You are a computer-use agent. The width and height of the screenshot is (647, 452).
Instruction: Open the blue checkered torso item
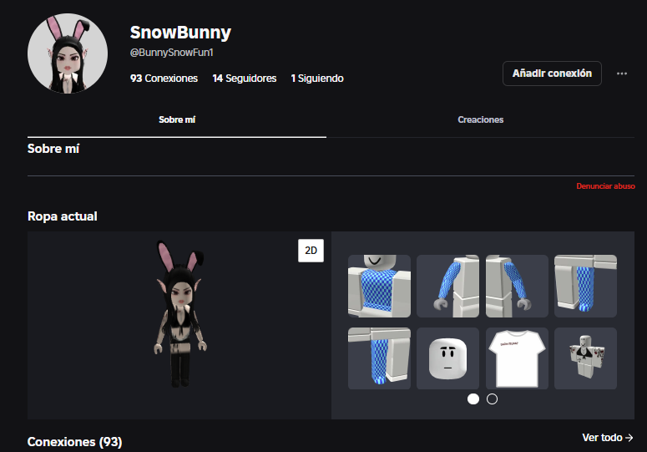point(379,286)
